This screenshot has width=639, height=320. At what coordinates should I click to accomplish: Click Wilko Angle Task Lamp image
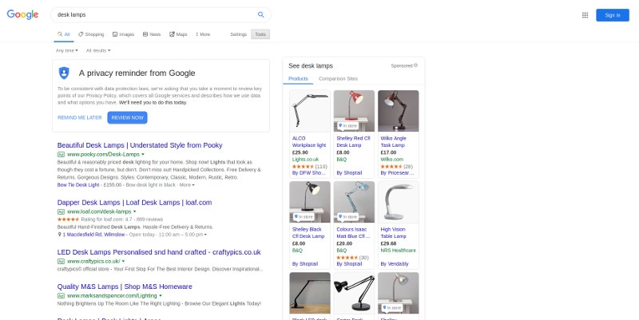click(398, 111)
